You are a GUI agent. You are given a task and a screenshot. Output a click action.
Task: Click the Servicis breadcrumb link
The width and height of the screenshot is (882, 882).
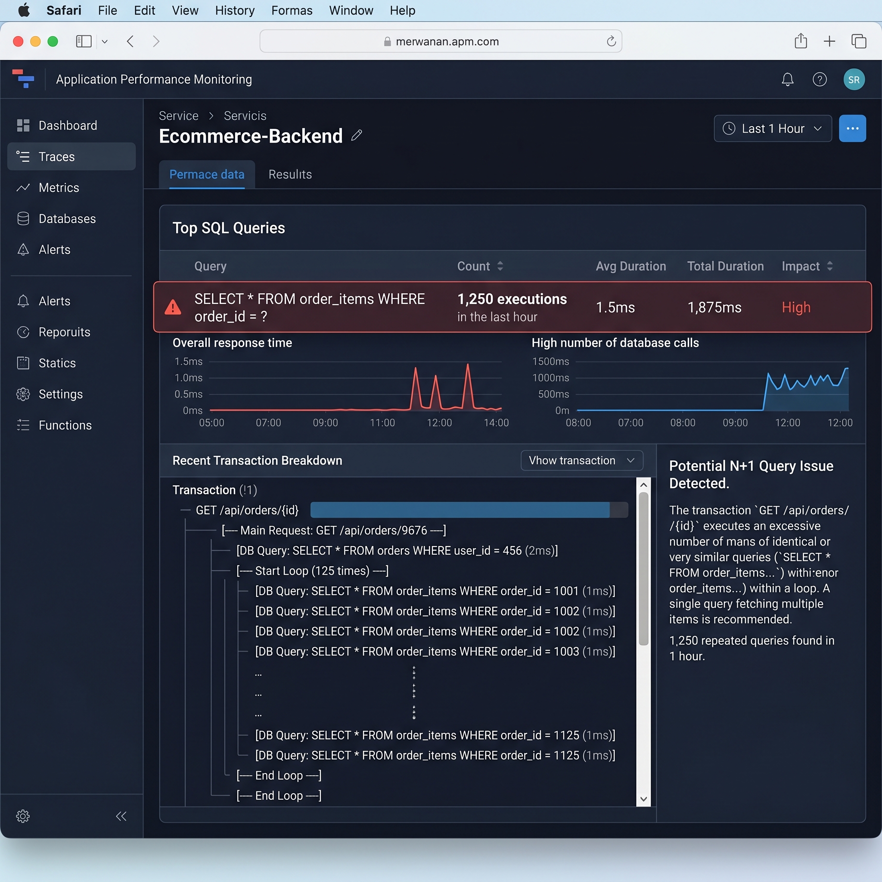(x=245, y=116)
